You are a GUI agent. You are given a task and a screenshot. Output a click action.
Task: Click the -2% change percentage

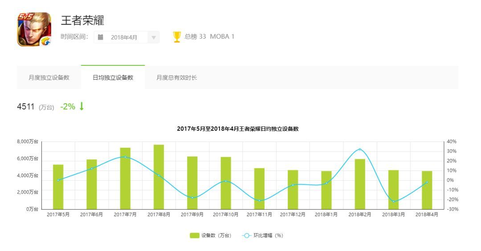point(68,106)
